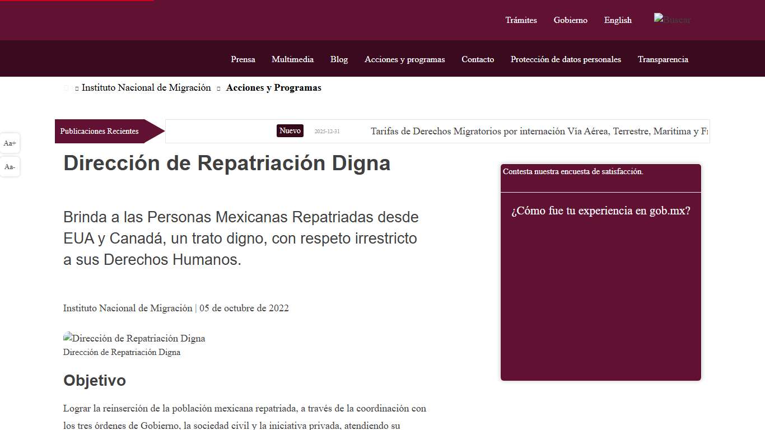Open the Tarifas de Derechos Migratorios headline

coord(539,132)
